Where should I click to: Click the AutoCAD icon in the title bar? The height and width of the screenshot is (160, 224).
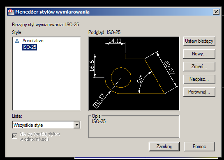(11, 12)
